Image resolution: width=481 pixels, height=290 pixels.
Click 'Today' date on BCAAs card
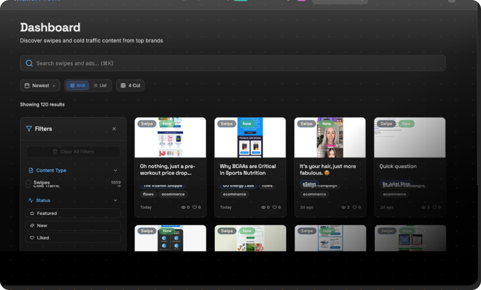[226, 207]
